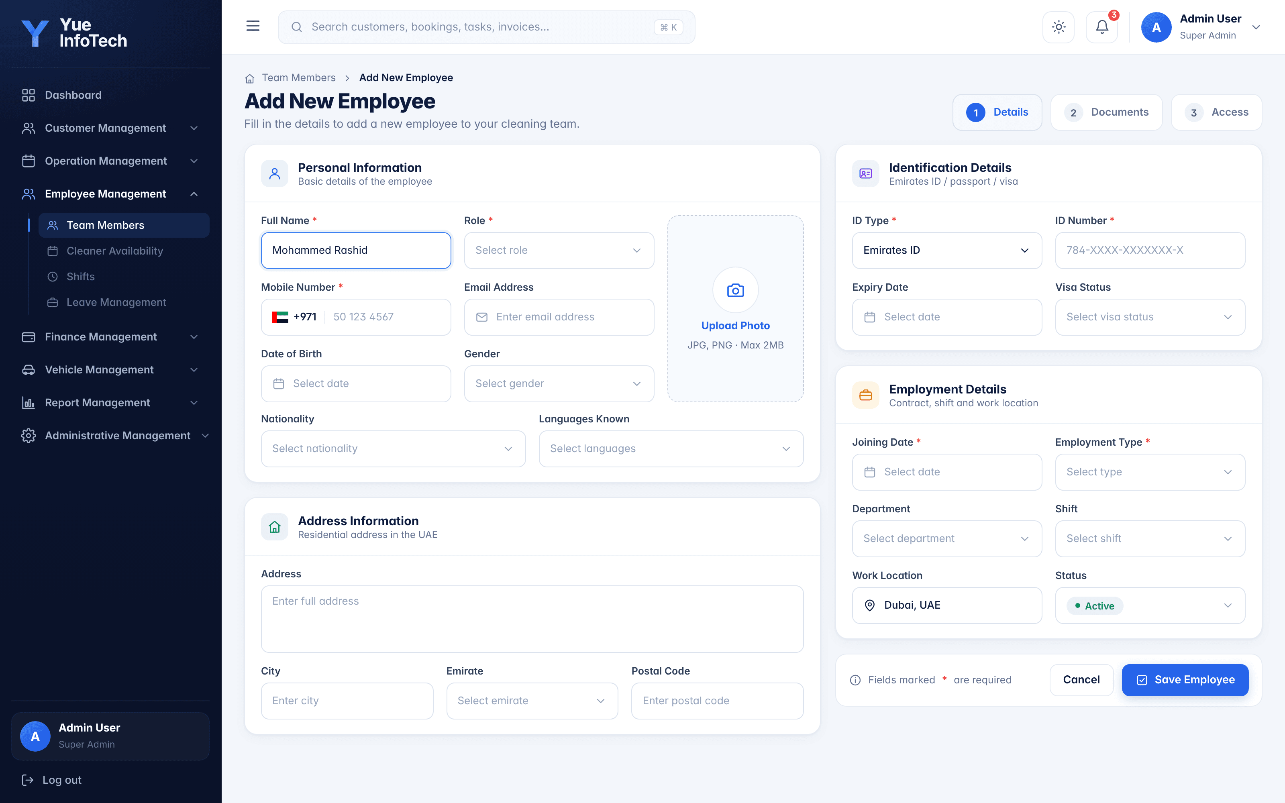Click the calendar icon in Date of Birth

(x=279, y=383)
